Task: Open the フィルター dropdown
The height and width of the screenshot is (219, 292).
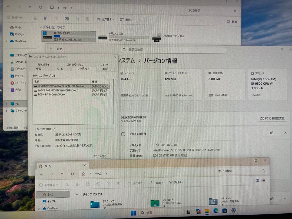Action: [x=177, y=182]
